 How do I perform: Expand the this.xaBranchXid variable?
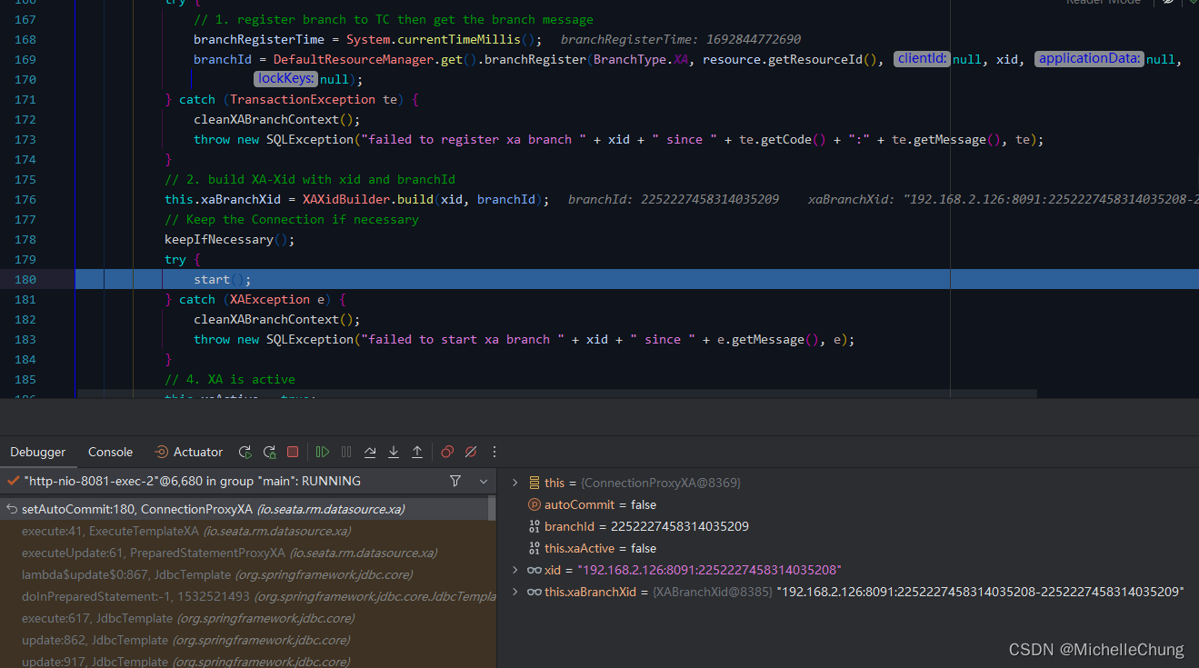[x=515, y=592]
